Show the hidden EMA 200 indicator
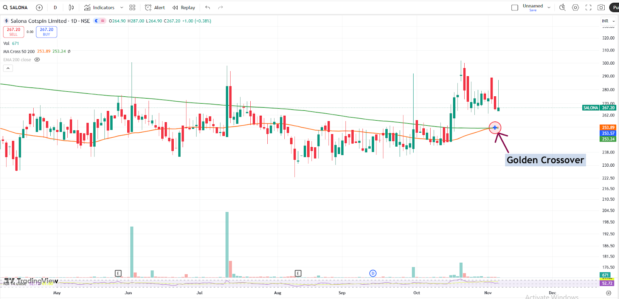The height and width of the screenshot is (299, 619). pyautogui.click(x=37, y=60)
